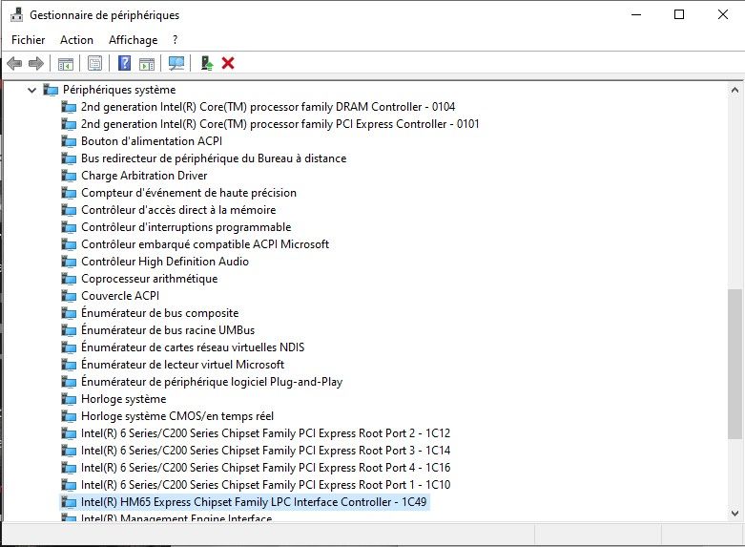745x547 pixels.
Task: Click the blue Help question mark icon
Action: tap(124, 63)
